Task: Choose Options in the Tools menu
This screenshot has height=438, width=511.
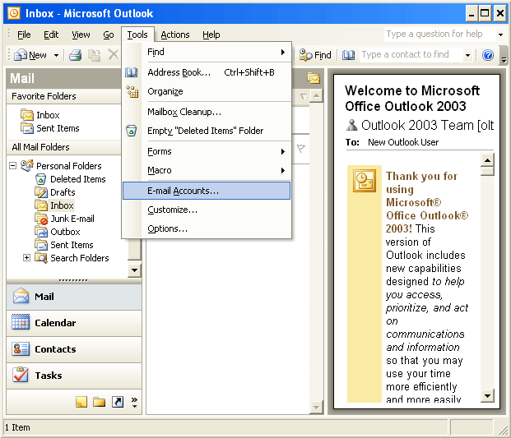Action: point(207,228)
